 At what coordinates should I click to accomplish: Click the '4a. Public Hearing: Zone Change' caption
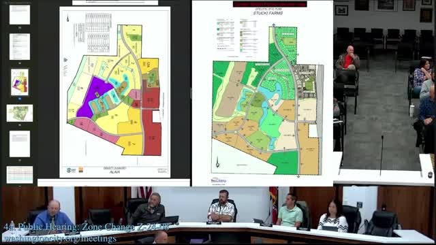tap(87, 227)
